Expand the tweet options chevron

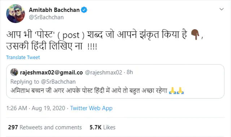coord(221,9)
